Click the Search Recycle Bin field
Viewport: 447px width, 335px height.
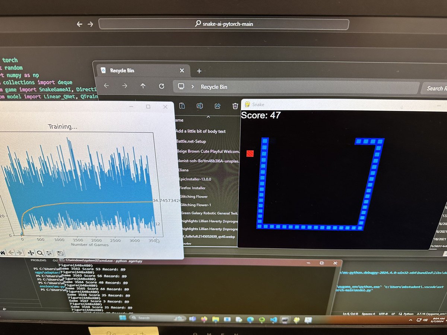pyautogui.click(x=434, y=88)
